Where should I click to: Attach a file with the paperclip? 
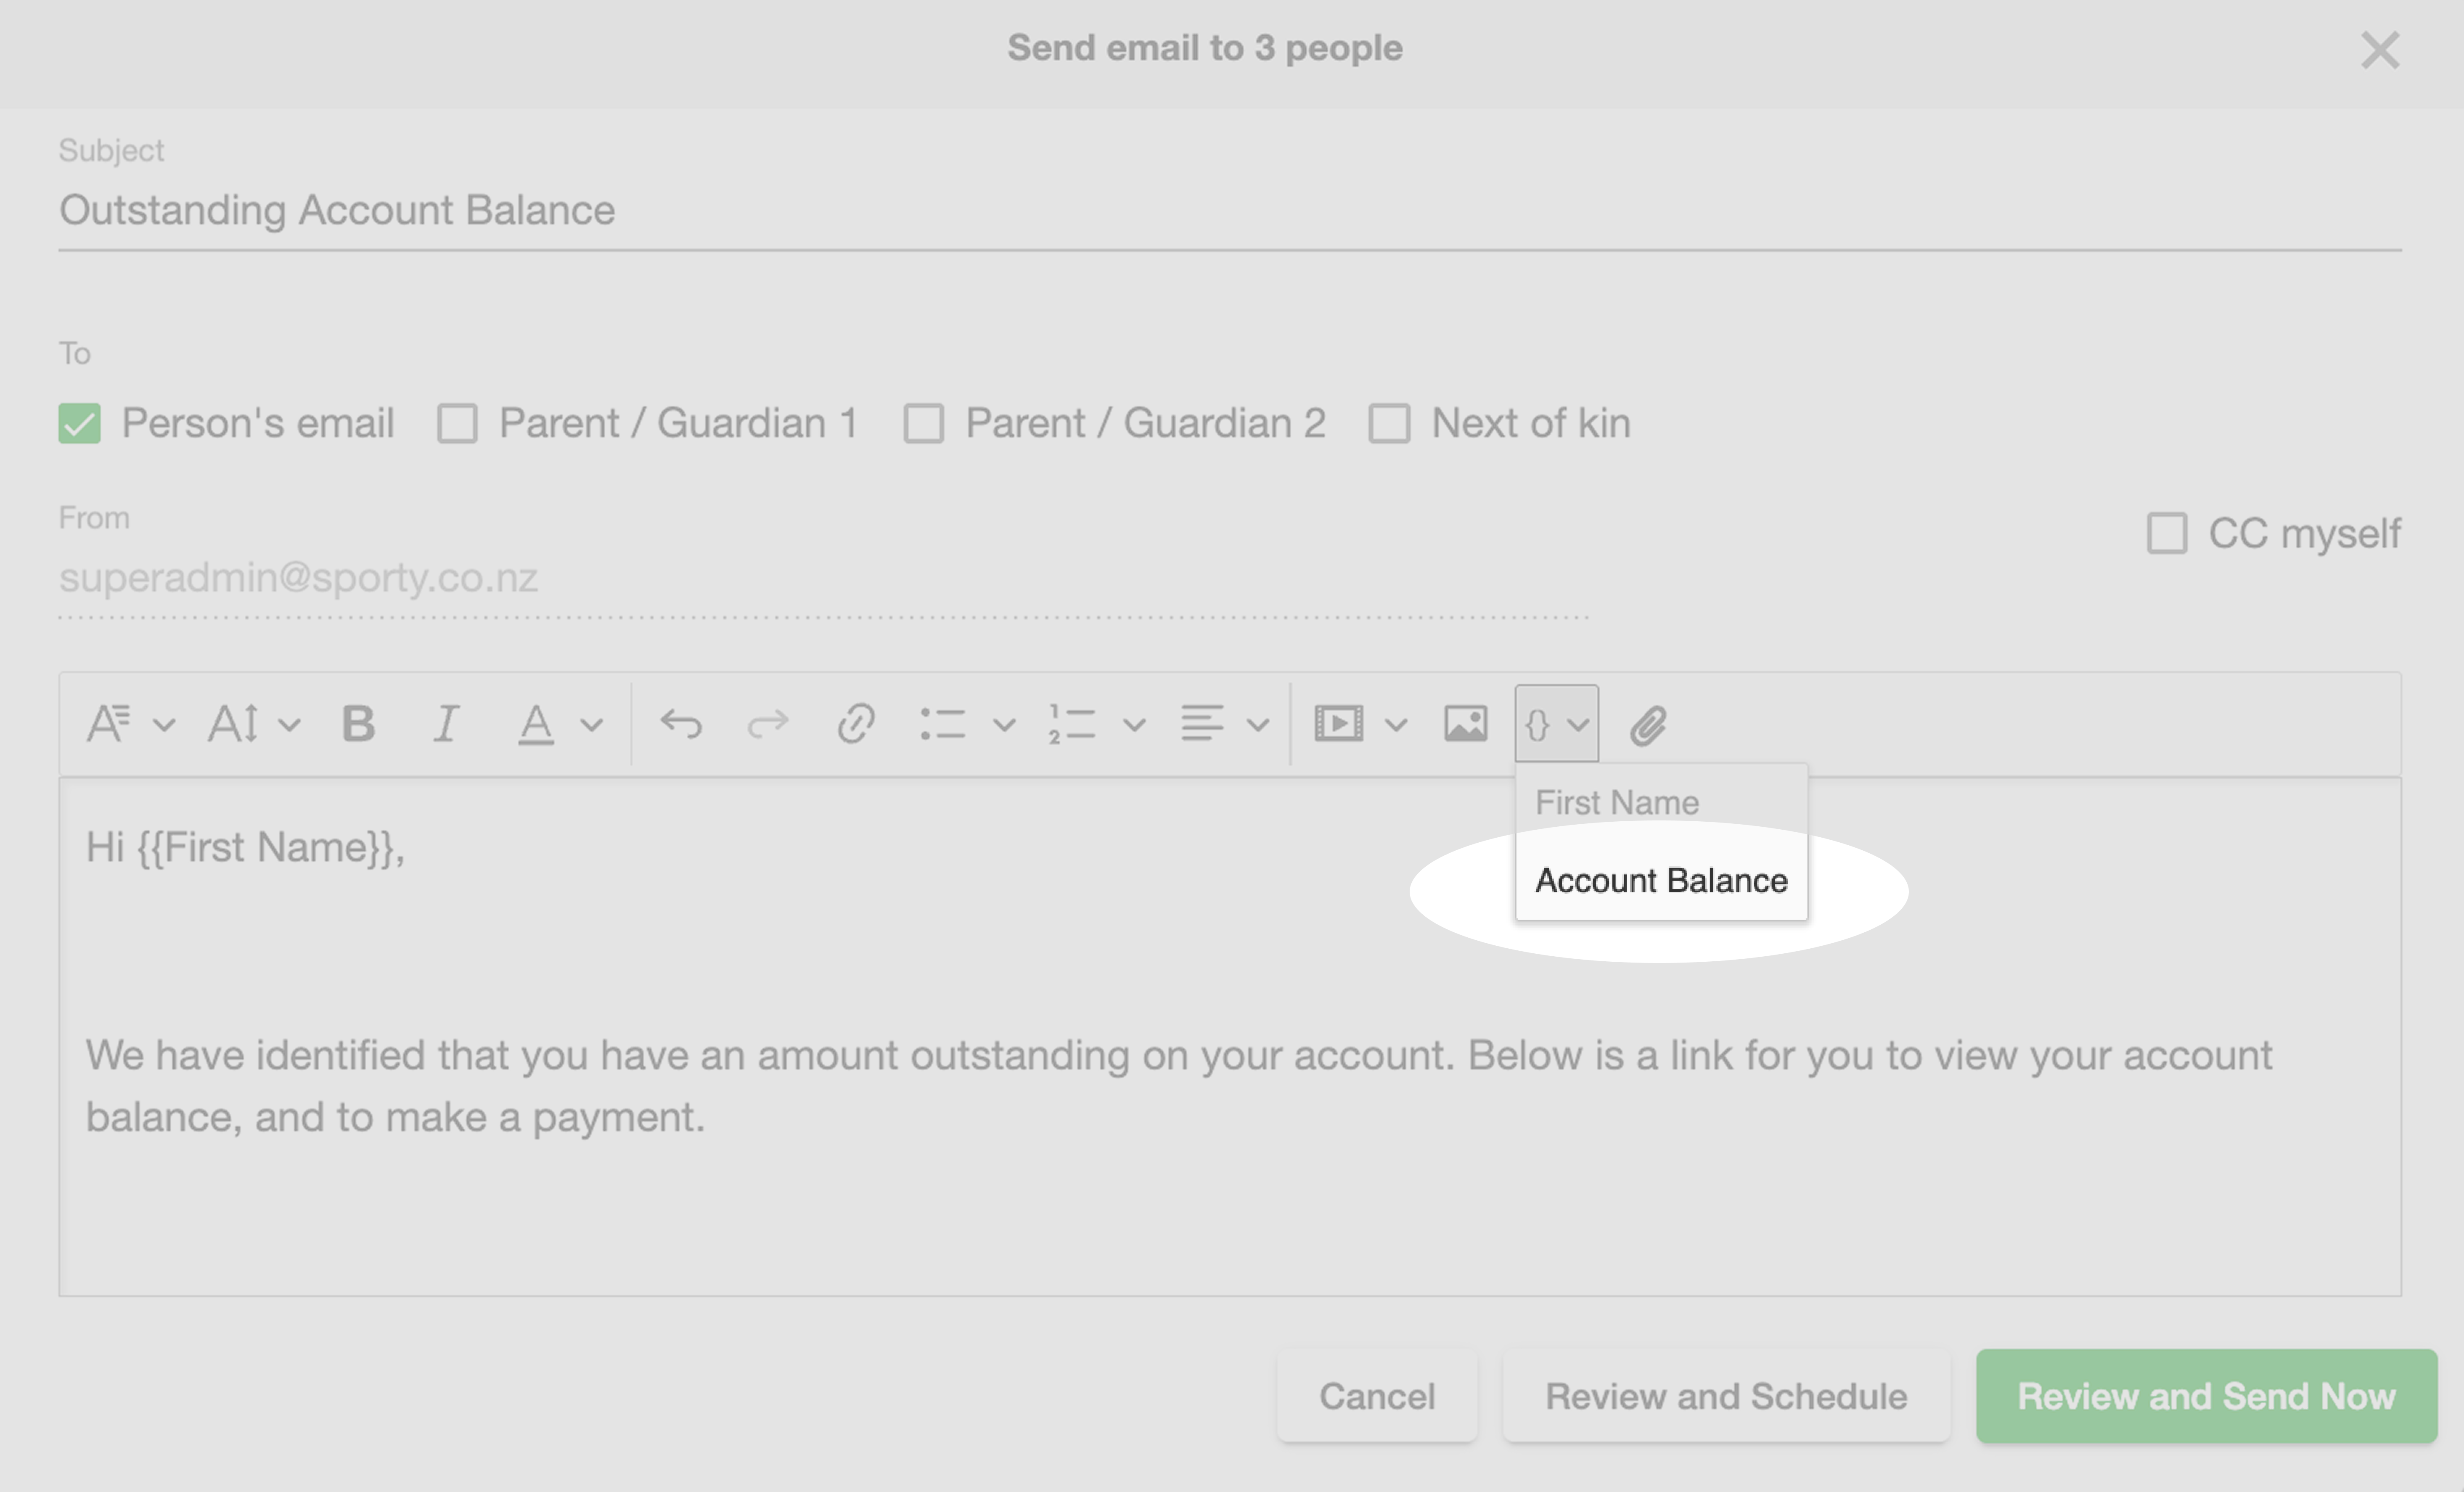(x=1648, y=725)
